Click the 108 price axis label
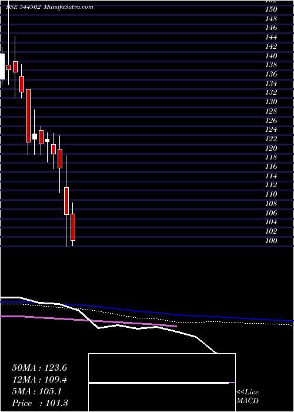The image size is (294, 412). coord(271,204)
